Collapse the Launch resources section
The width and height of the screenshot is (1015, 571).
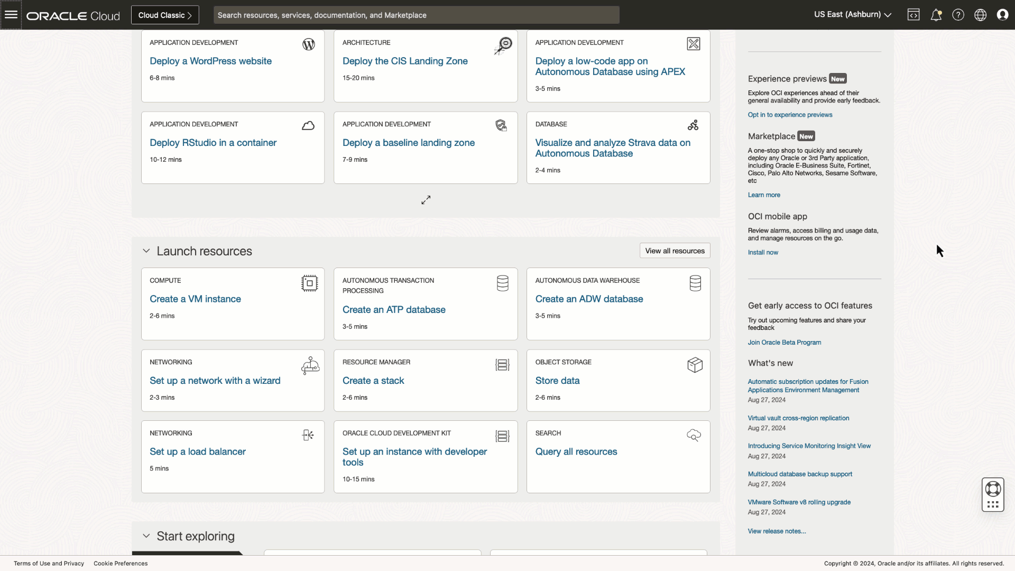pyautogui.click(x=146, y=251)
